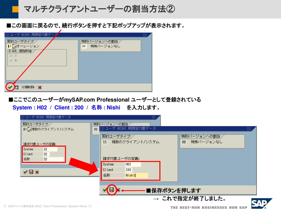Click the title bar icon of the front dialog
Viewport: 281px width, 211px height.
click(102, 129)
